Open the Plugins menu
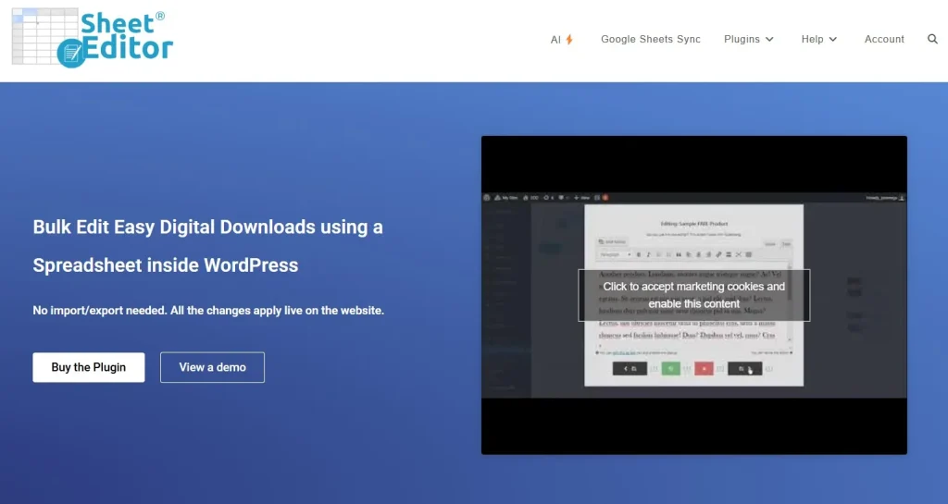 click(748, 39)
